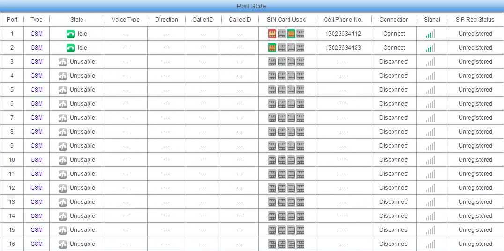Click Unregistered status for port 14
The height and width of the screenshot is (251, 504).
[475, 216]
